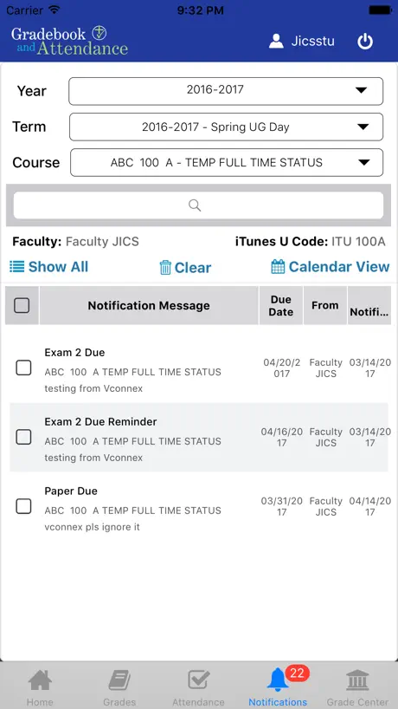Check the Exam 2 Due checkbox
Screen dimensions: 398x709
point(23,368)
